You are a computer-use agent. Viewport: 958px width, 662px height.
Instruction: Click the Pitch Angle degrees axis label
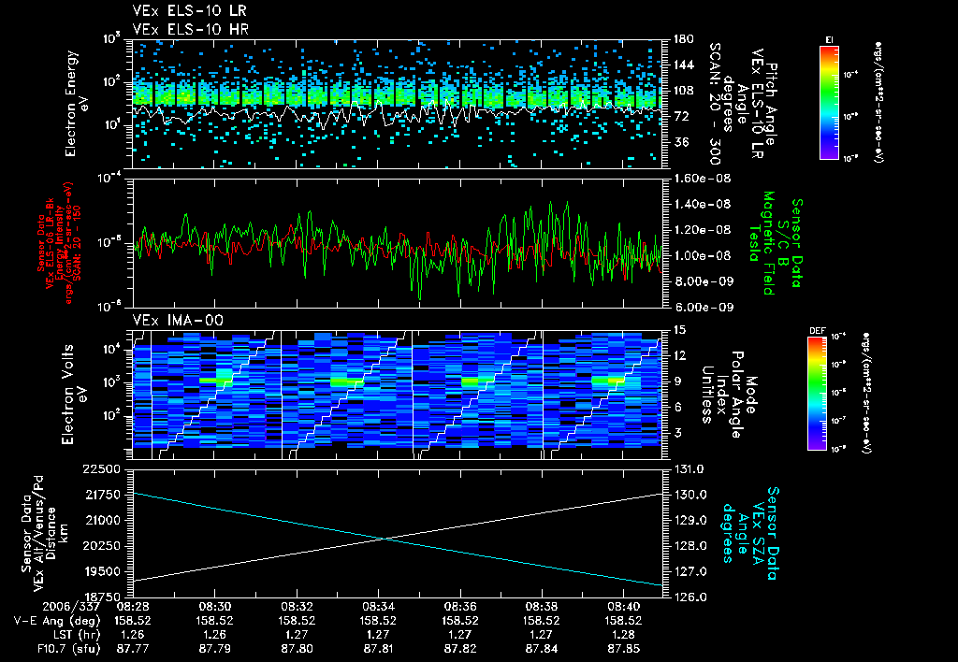pyautogui.click(x=741, y=104)
